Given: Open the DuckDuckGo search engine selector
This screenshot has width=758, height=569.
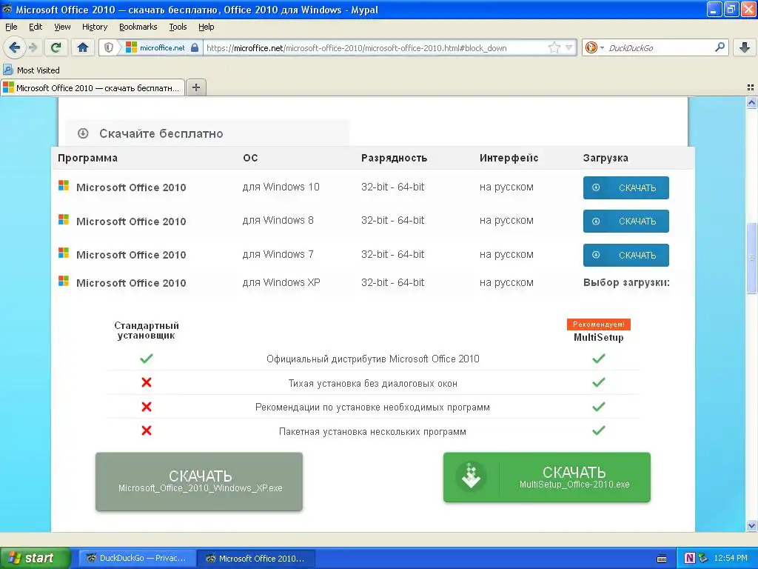Looking at the screenshot, I should tap(594, 47).
